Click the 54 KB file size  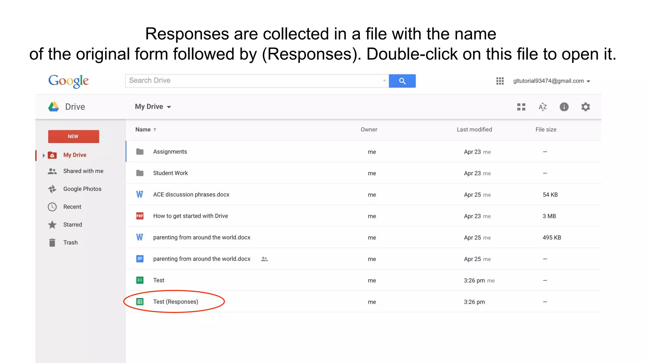[550, 195]
